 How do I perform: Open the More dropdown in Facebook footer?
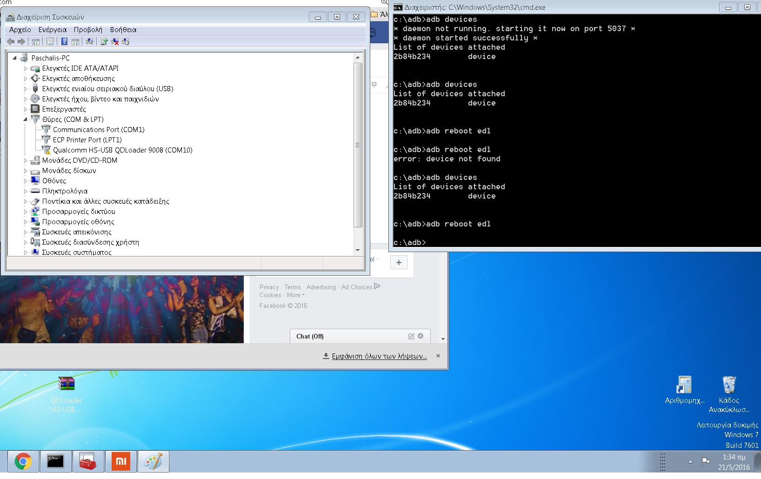click(295, 295)
